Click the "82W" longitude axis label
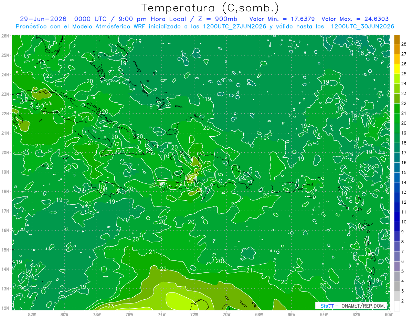This screenshot has height=319, width=413. [32, 314]
